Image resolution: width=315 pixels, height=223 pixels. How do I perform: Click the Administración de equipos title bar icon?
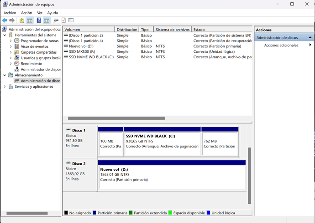tap(5, 4)
